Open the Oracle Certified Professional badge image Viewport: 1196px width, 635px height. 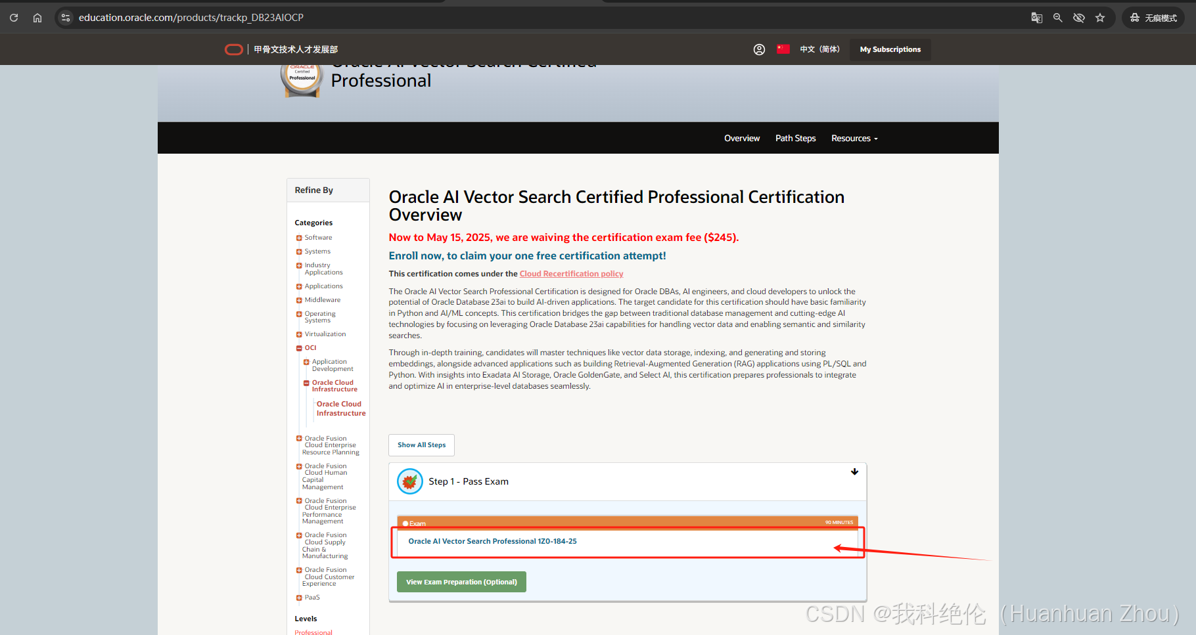[x=302, y=80]
